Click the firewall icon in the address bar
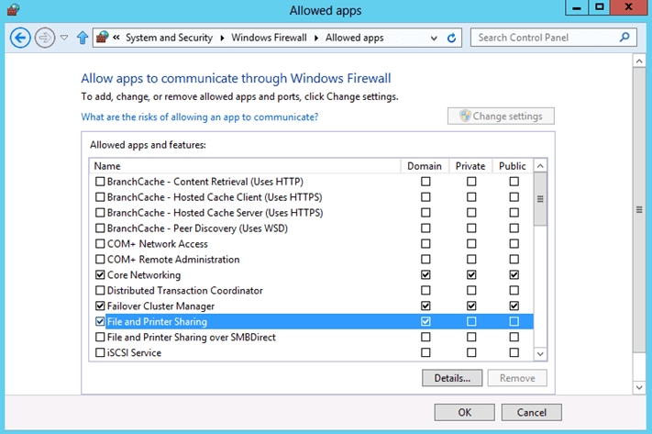652x434 pixels. tap(103, 37)
